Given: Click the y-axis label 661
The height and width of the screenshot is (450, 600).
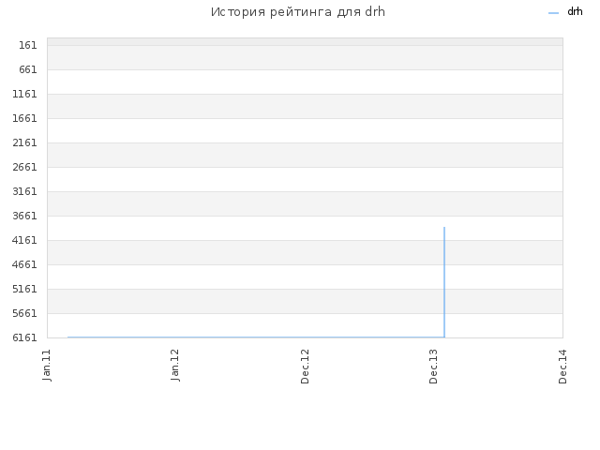Looking at the screenshot, I should (28, 69).
